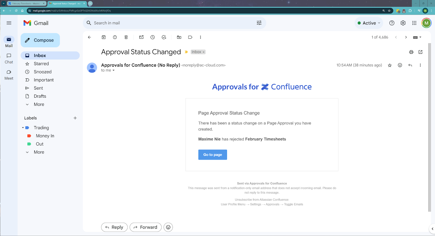Open the Active status dropdown

coord(369,23)
